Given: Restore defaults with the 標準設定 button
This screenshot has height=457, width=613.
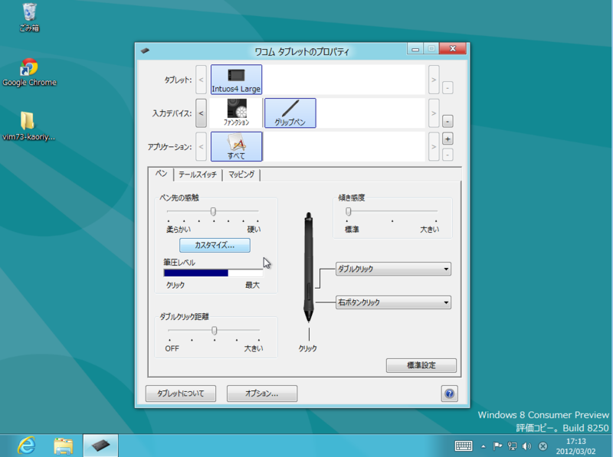Looking at the screenshot, I should [420, 365].
